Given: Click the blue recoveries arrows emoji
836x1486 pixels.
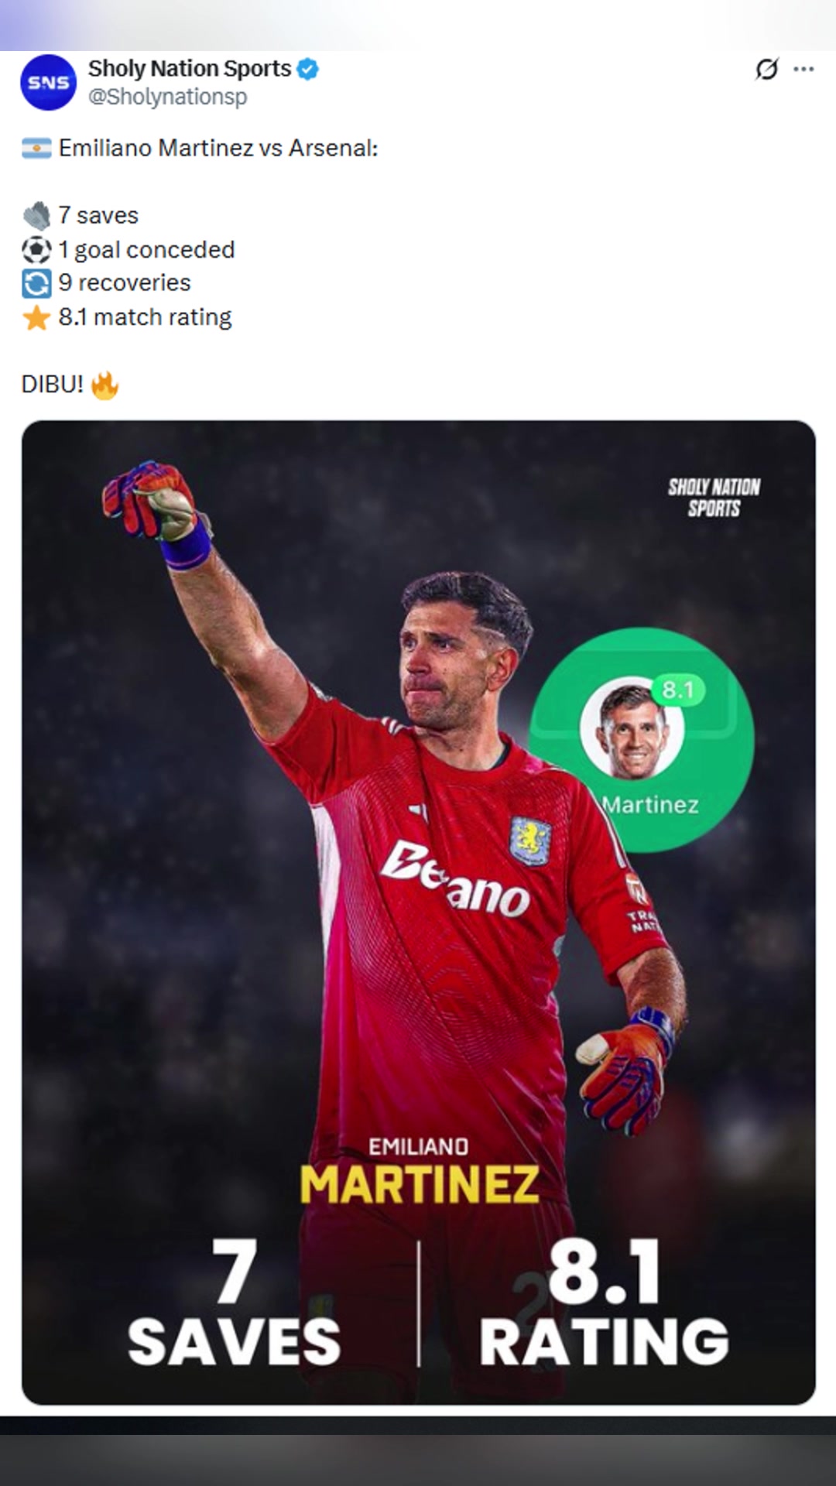Looking at the screenshot, I should pos(36,283).
